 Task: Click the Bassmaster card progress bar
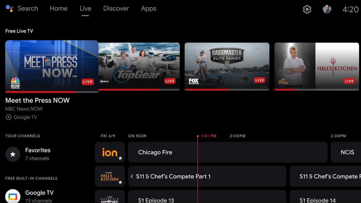coord(227,90)
